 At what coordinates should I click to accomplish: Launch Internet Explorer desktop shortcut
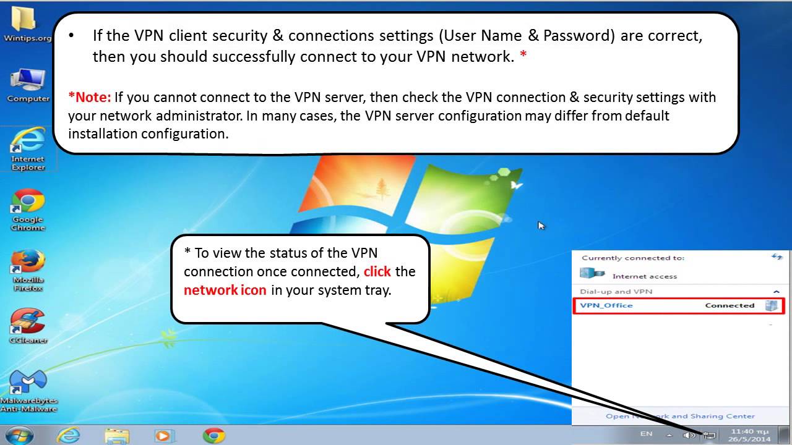tap(28, 149)
